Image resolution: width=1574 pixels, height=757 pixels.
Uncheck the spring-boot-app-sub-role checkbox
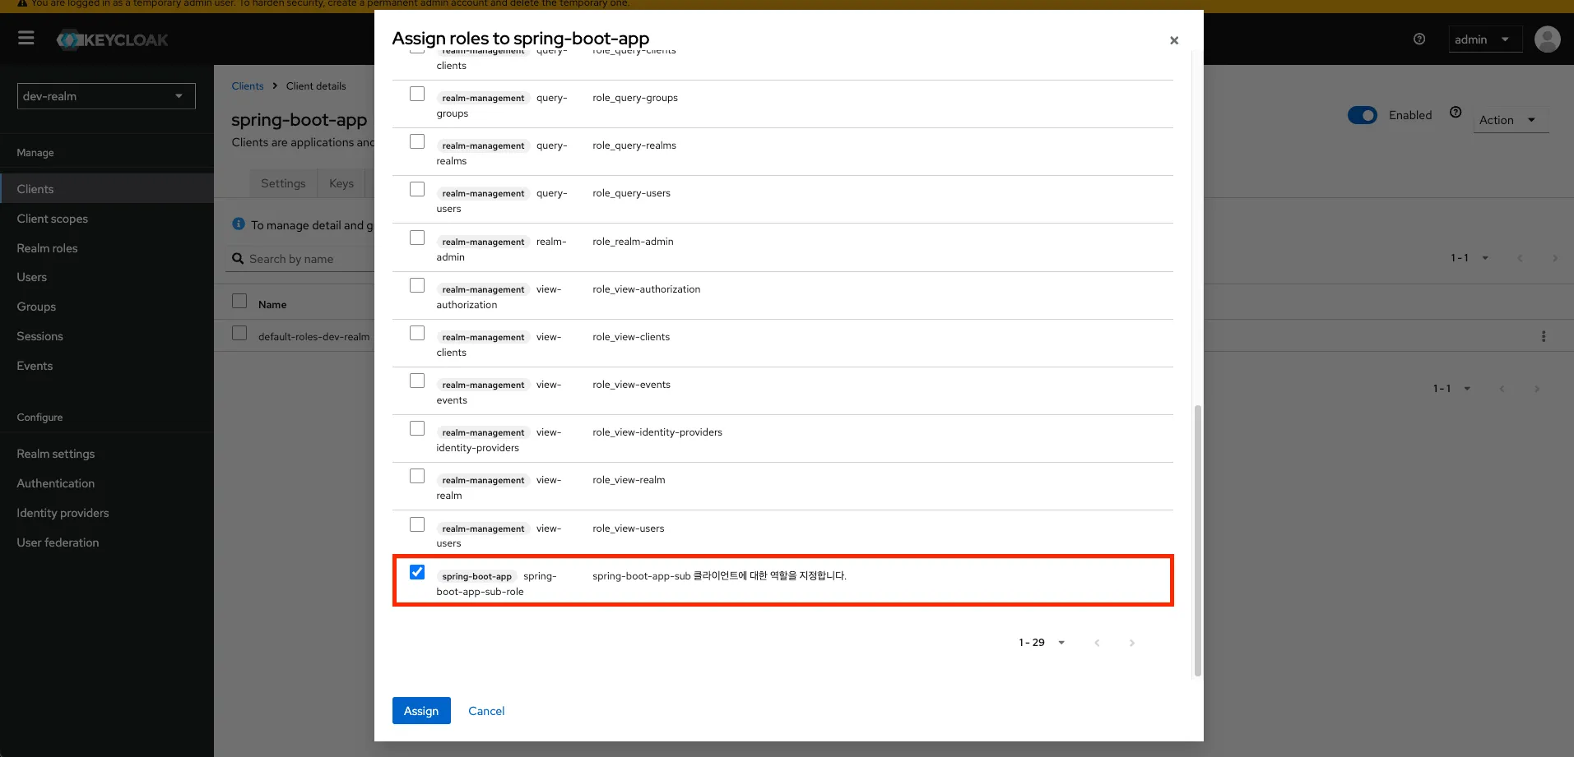tap(417, 572)
